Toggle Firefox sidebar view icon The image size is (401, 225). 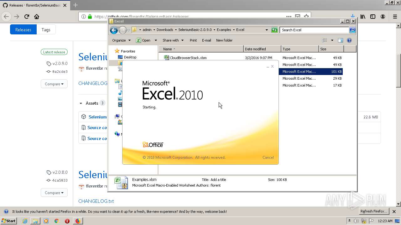pyautogui.click(x=373, y=17)
